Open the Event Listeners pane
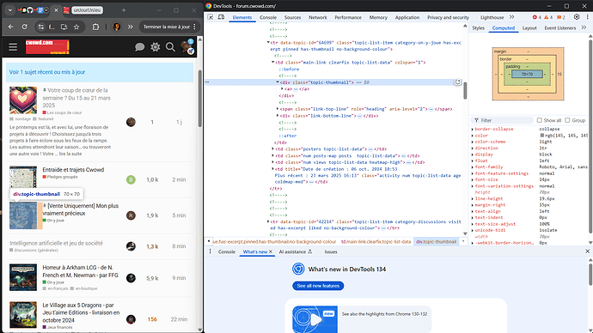 tap(559, 28)
